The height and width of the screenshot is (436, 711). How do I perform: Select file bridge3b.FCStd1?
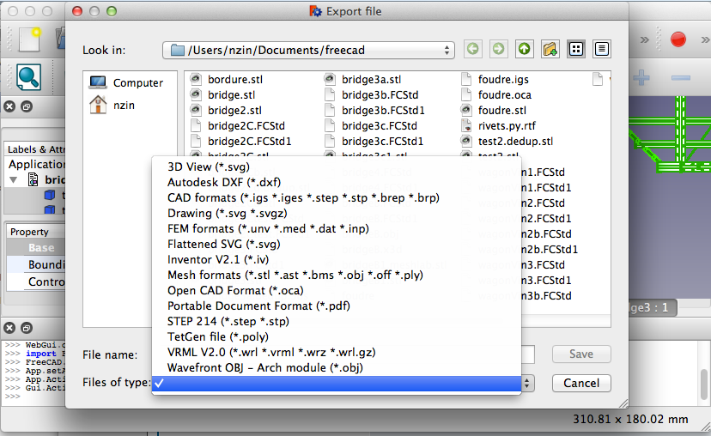(374, 110)
